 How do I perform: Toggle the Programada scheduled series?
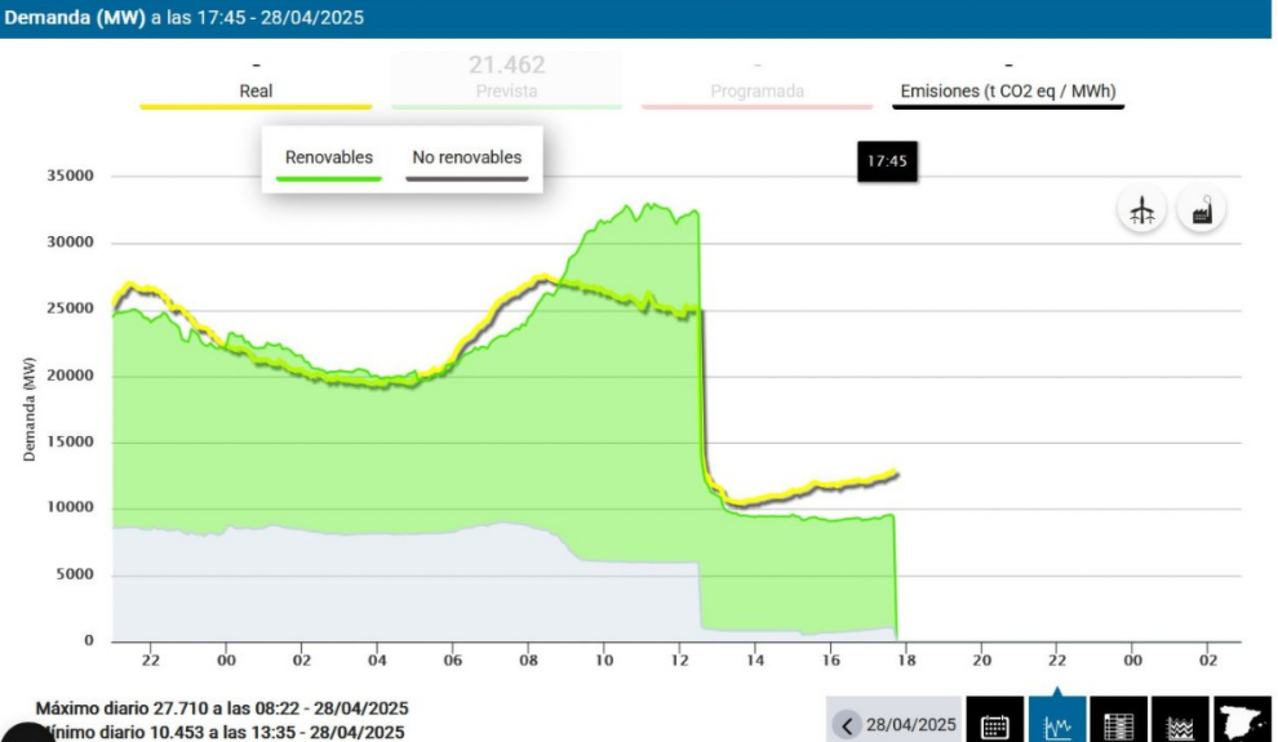coord(757,90)
